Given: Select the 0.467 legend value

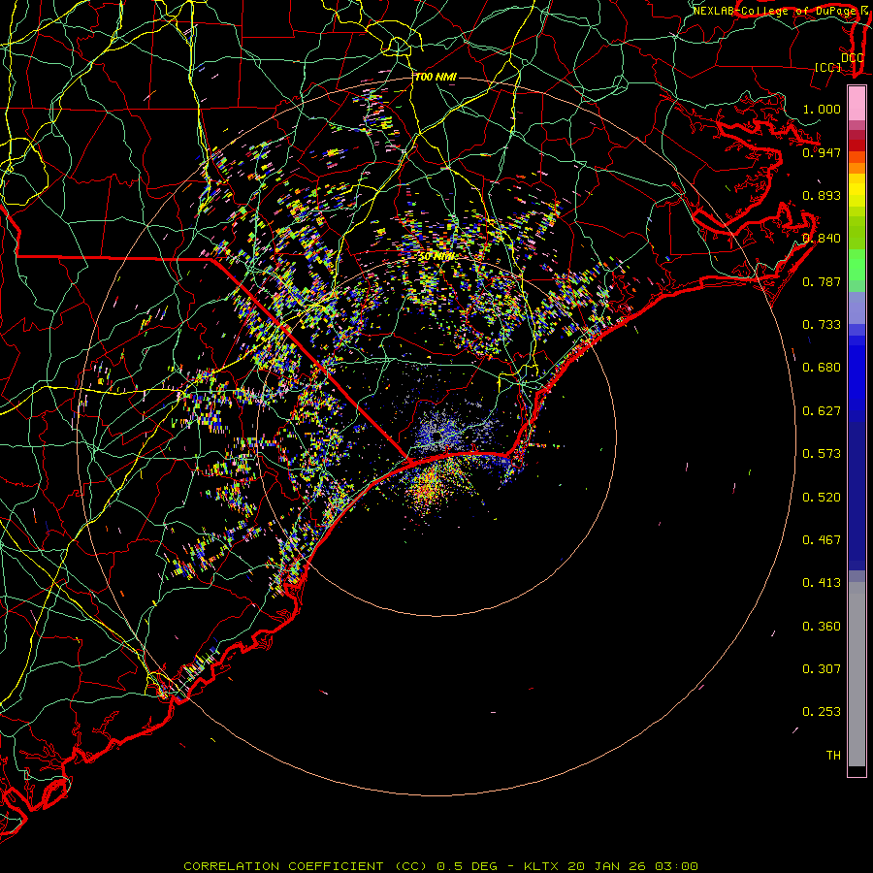Looking at the screenshot, I should point(822,539).
